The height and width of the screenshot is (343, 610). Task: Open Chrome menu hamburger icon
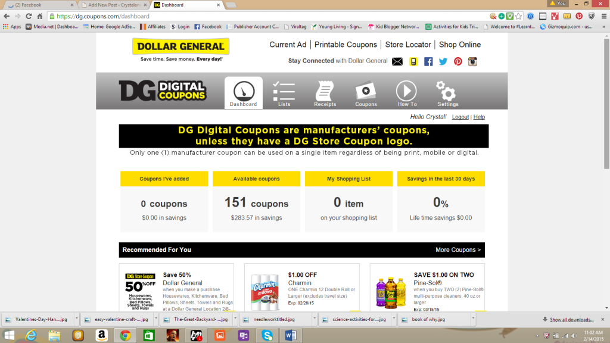click(604, 16)
